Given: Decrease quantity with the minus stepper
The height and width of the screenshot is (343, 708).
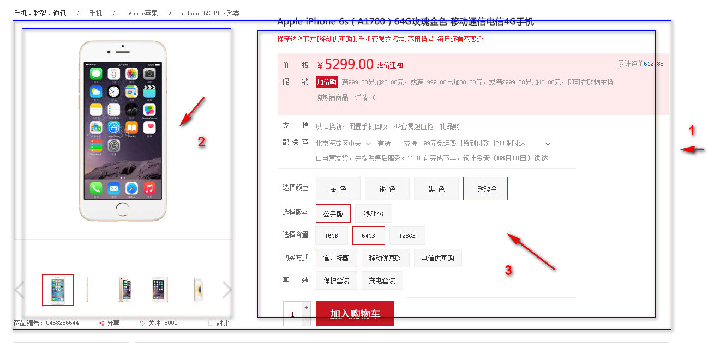Looking at the screenshot, I should [x=306, y=320].
